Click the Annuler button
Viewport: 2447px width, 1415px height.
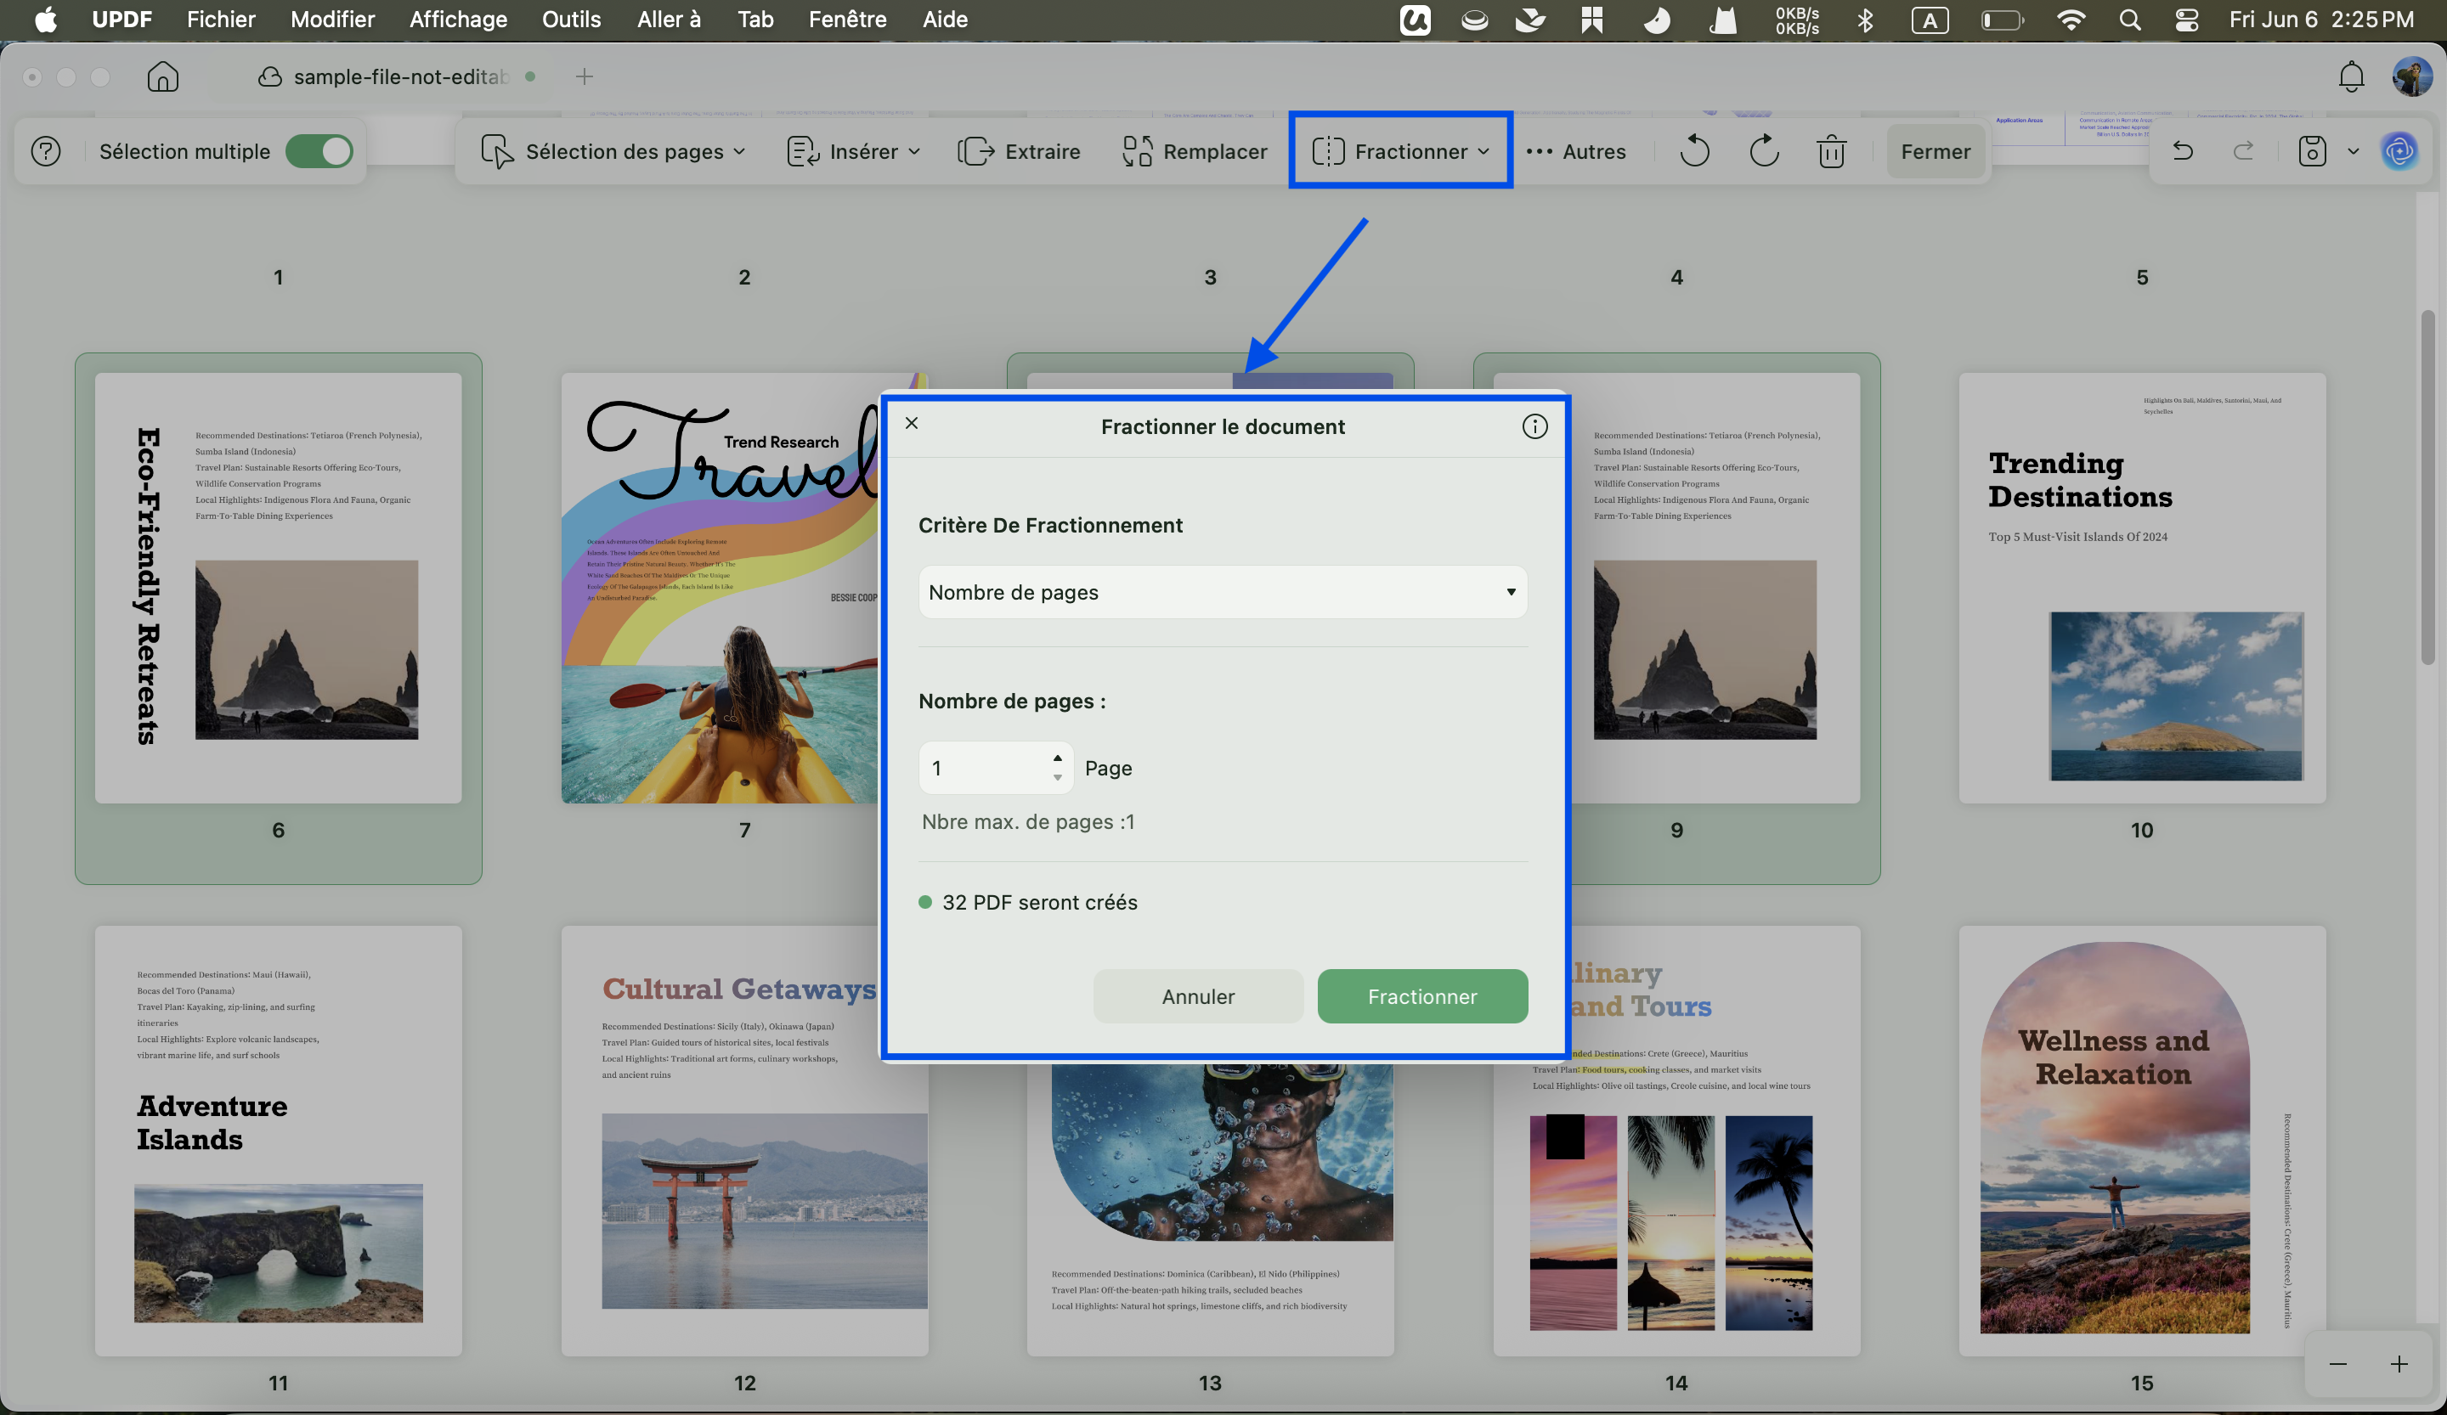pos(1197,995)
